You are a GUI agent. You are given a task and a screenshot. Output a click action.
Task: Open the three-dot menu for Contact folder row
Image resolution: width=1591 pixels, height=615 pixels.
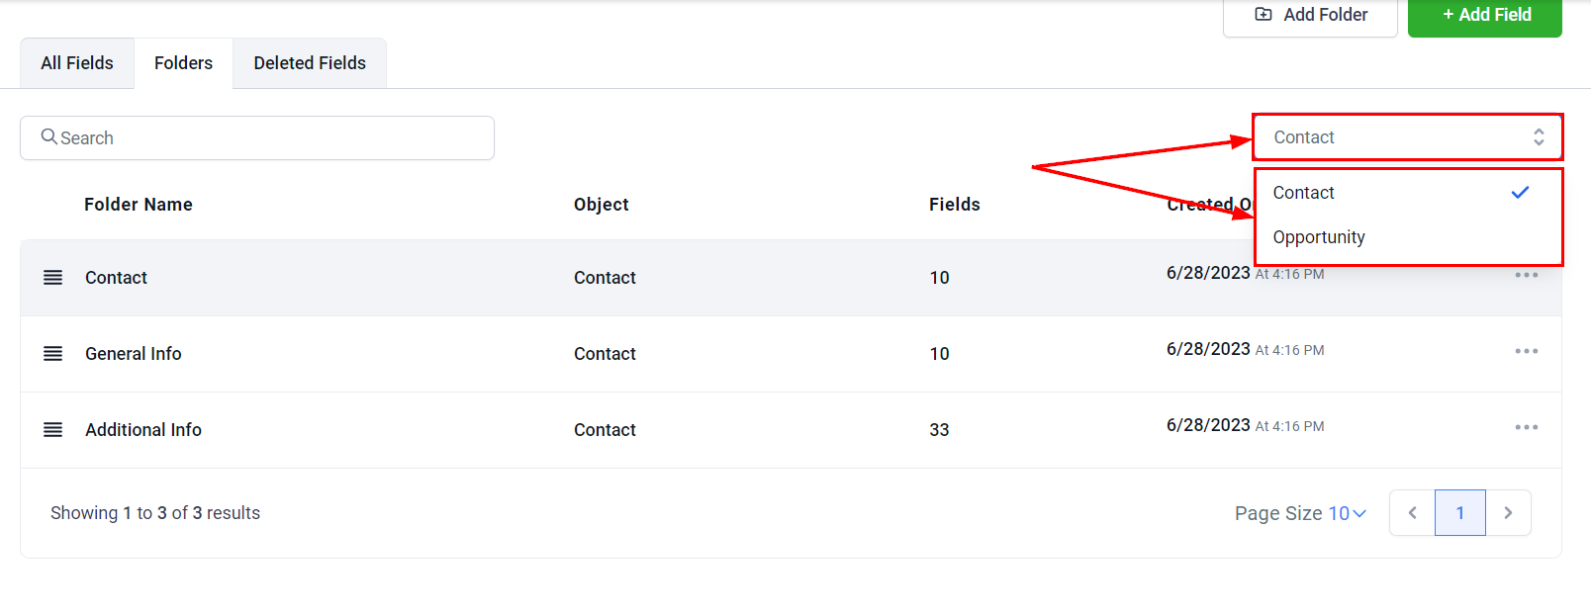click(1526, 275)
